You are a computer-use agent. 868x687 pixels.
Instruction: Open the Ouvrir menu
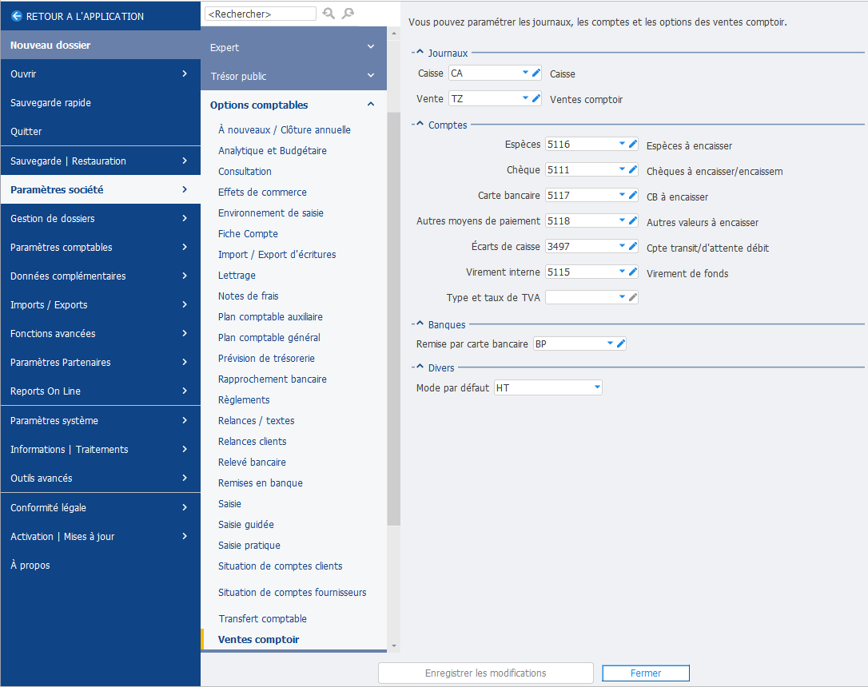click(100, 73)
